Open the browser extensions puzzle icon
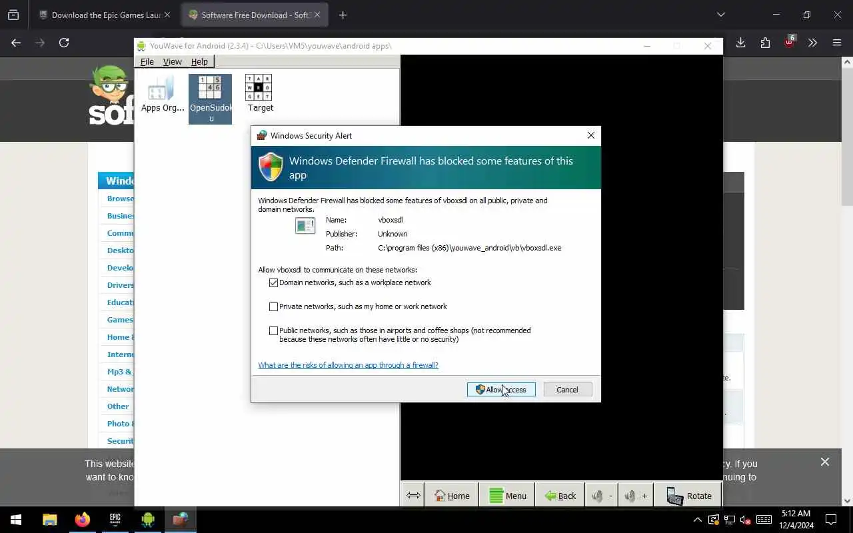 (x=765, y=43)
